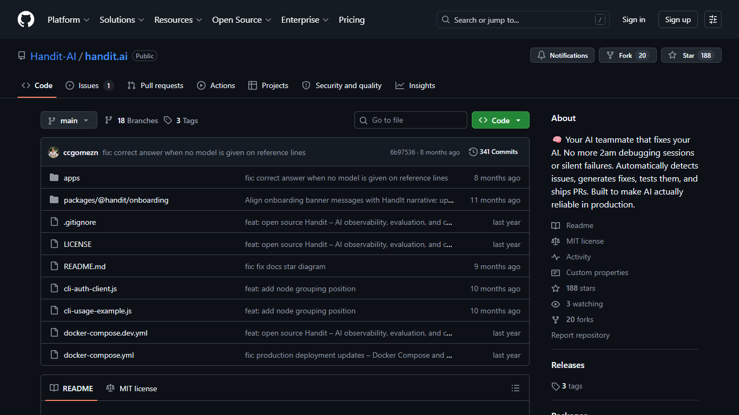Click the Notifications bell button
The width and height of the screenshot is (739, 415).
562,55
